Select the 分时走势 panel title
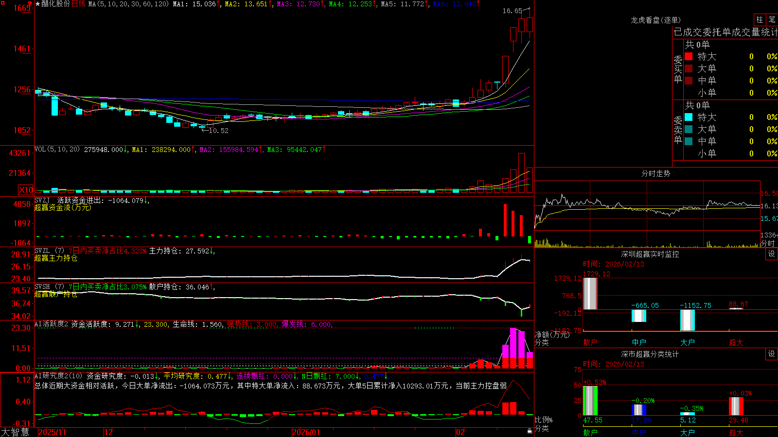 pos(655,173)
